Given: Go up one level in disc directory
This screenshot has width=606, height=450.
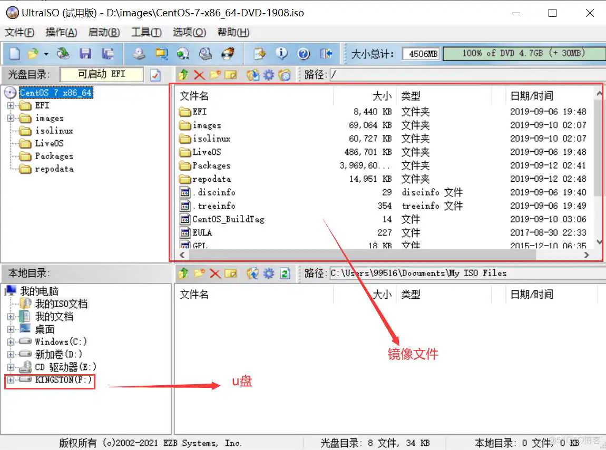Looking at the screenshot, I should coord(183,75).
